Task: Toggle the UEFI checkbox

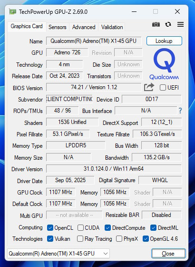Action: [163, 88]
